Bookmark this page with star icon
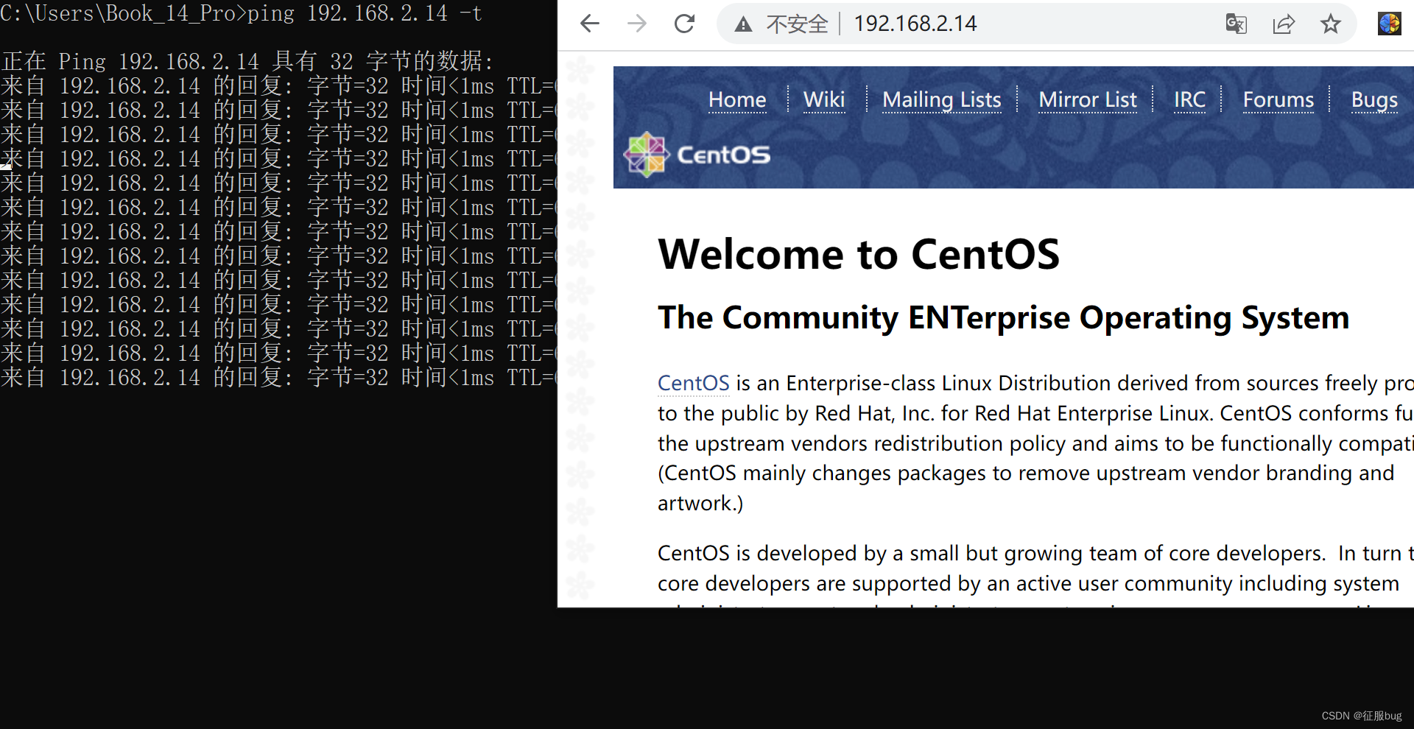The image size is (1414, 729). click(1331, 24)
